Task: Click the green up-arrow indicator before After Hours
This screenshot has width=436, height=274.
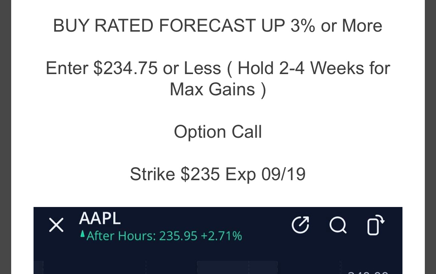Action: (x=82, y=234)
